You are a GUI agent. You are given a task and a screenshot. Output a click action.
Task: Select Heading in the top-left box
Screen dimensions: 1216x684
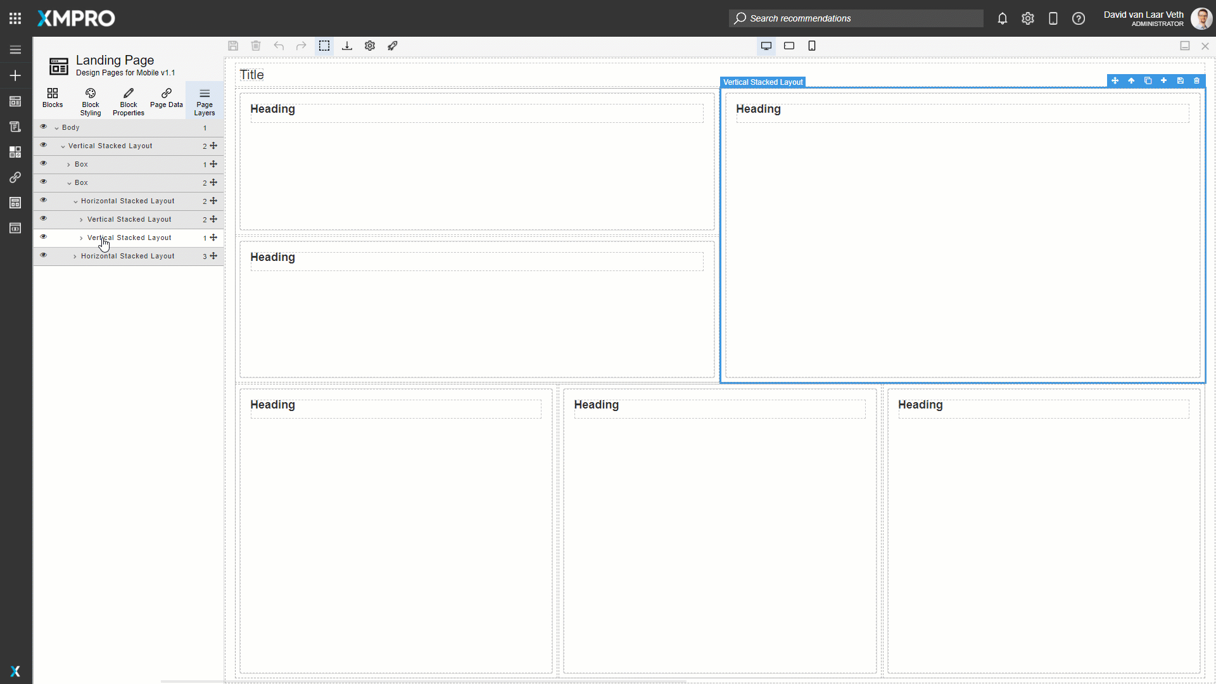coord(272,109)
